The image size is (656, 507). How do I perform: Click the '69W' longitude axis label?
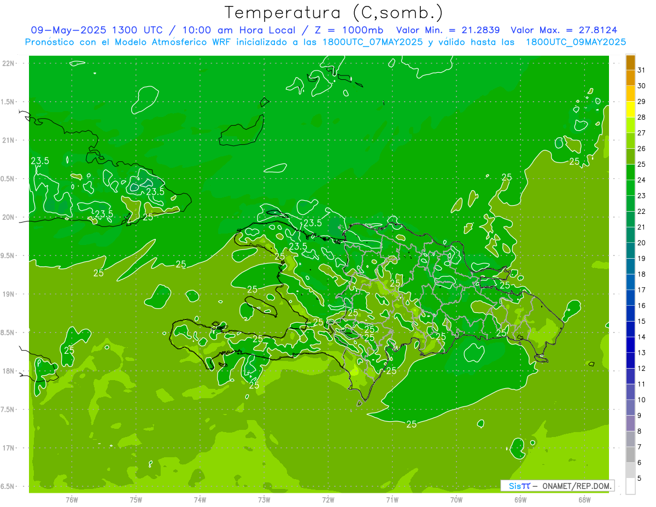(x=520, y=500)
